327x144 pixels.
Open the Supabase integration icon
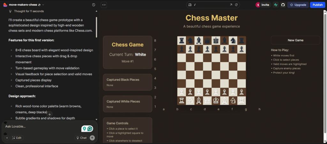pyautogui.click(x=276, y=5)
